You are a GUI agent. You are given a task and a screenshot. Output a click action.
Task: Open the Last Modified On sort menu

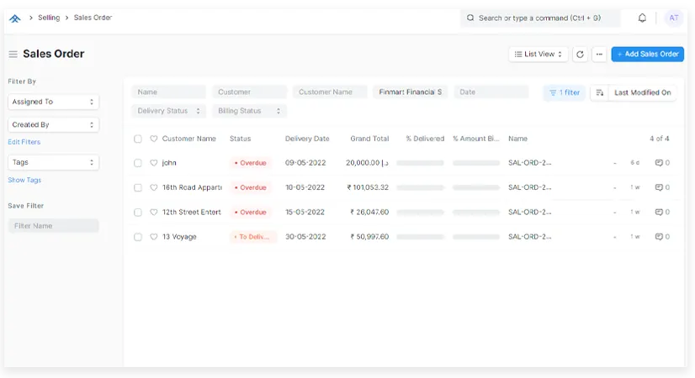643,92
